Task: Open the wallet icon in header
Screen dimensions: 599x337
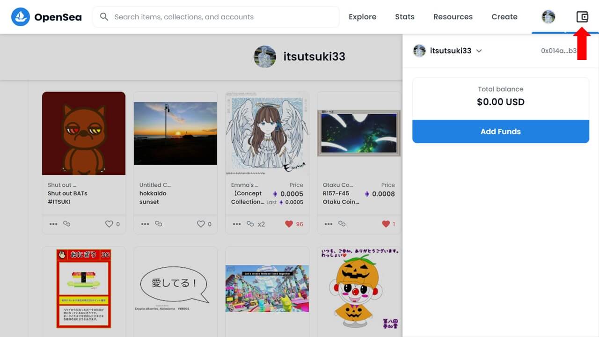Action: (582, 17)
